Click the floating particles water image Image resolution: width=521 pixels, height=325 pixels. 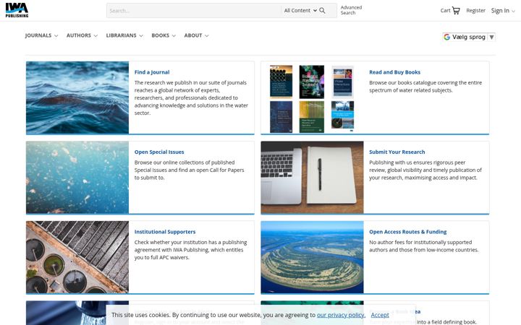pyautogui.click(x=77, y=178)
